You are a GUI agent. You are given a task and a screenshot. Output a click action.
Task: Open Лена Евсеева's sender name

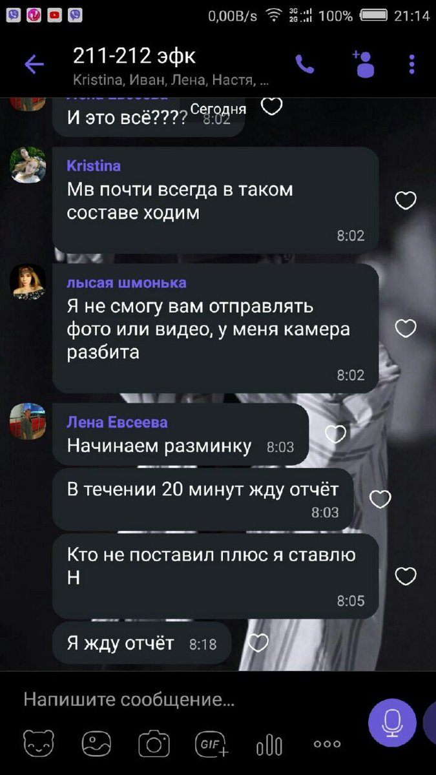[x=117, y=422]
